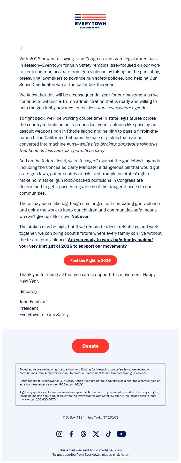Click the Fuel the Fight in 2026 button
This screenshot has height=463, width=181.
tap(90, 261)
